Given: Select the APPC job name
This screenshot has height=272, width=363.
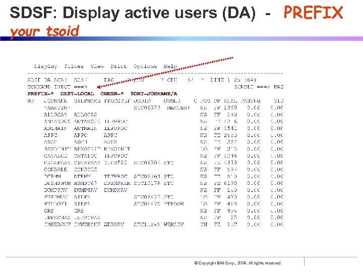Looking at the screenshot, I should (50, 135).
